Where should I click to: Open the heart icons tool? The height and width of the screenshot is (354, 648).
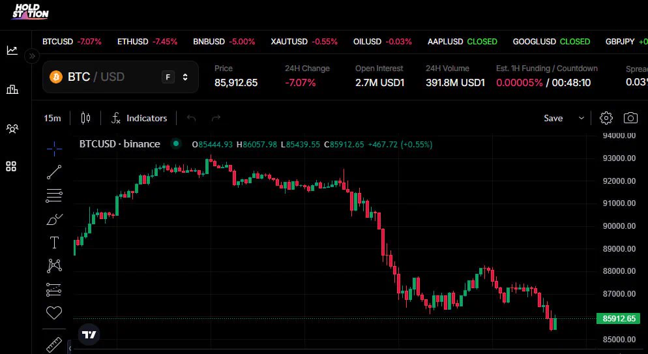coord(54,313)
